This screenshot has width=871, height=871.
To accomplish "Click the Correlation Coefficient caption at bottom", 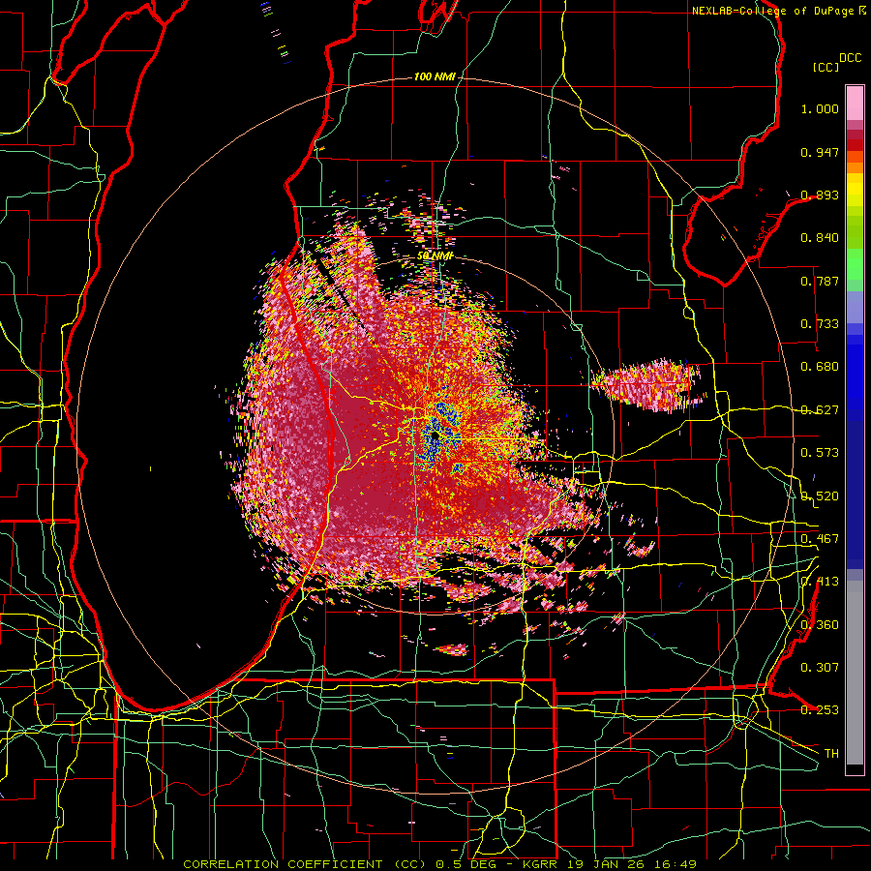I will [x=439, y=864].
